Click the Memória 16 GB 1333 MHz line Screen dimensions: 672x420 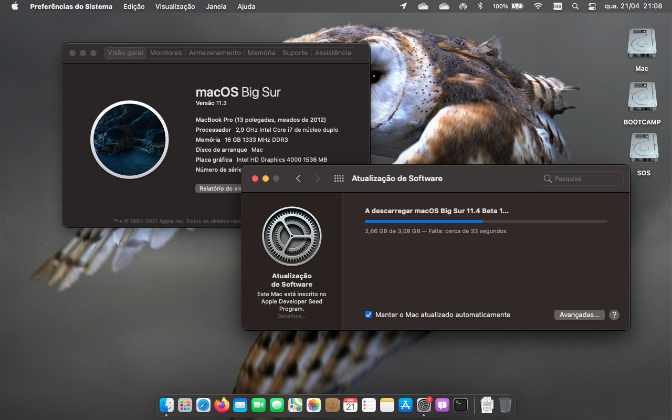[x=241, y=140]
